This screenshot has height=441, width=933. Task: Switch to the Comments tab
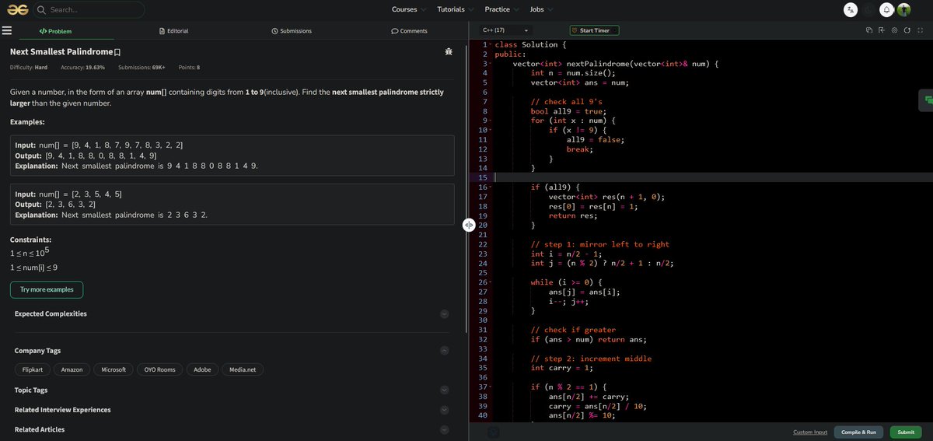[x=409, y=31]
